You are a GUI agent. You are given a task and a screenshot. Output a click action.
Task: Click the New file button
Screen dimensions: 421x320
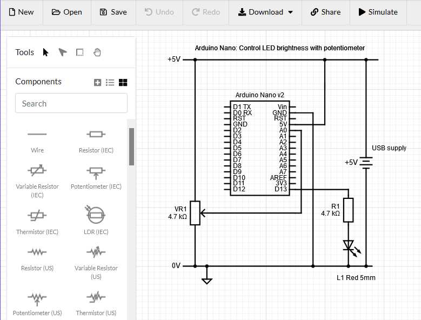pos(22,12)
